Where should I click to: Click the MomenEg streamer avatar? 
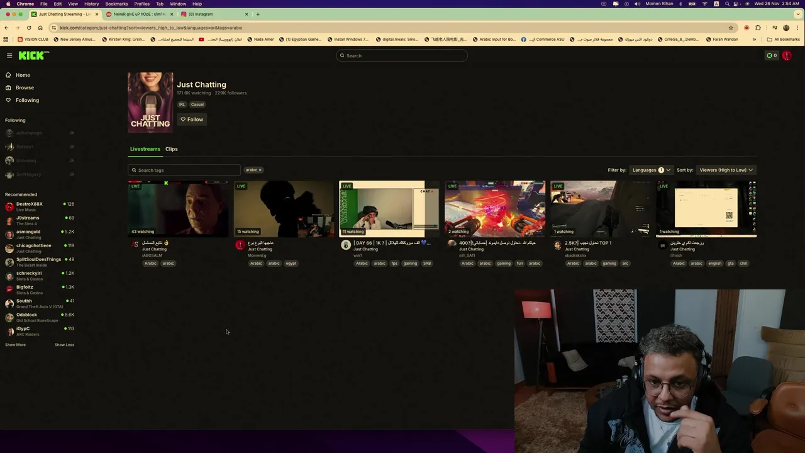tap(240, 245)
